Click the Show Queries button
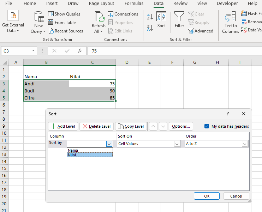 (x=64, y=14)
